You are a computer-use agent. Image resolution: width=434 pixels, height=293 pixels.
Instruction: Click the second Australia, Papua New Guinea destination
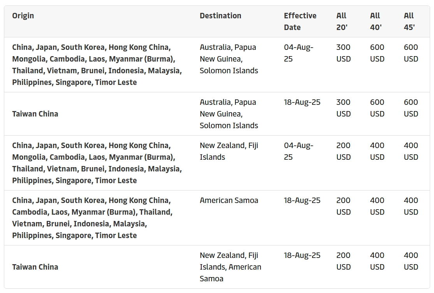(x=228, y=114)
